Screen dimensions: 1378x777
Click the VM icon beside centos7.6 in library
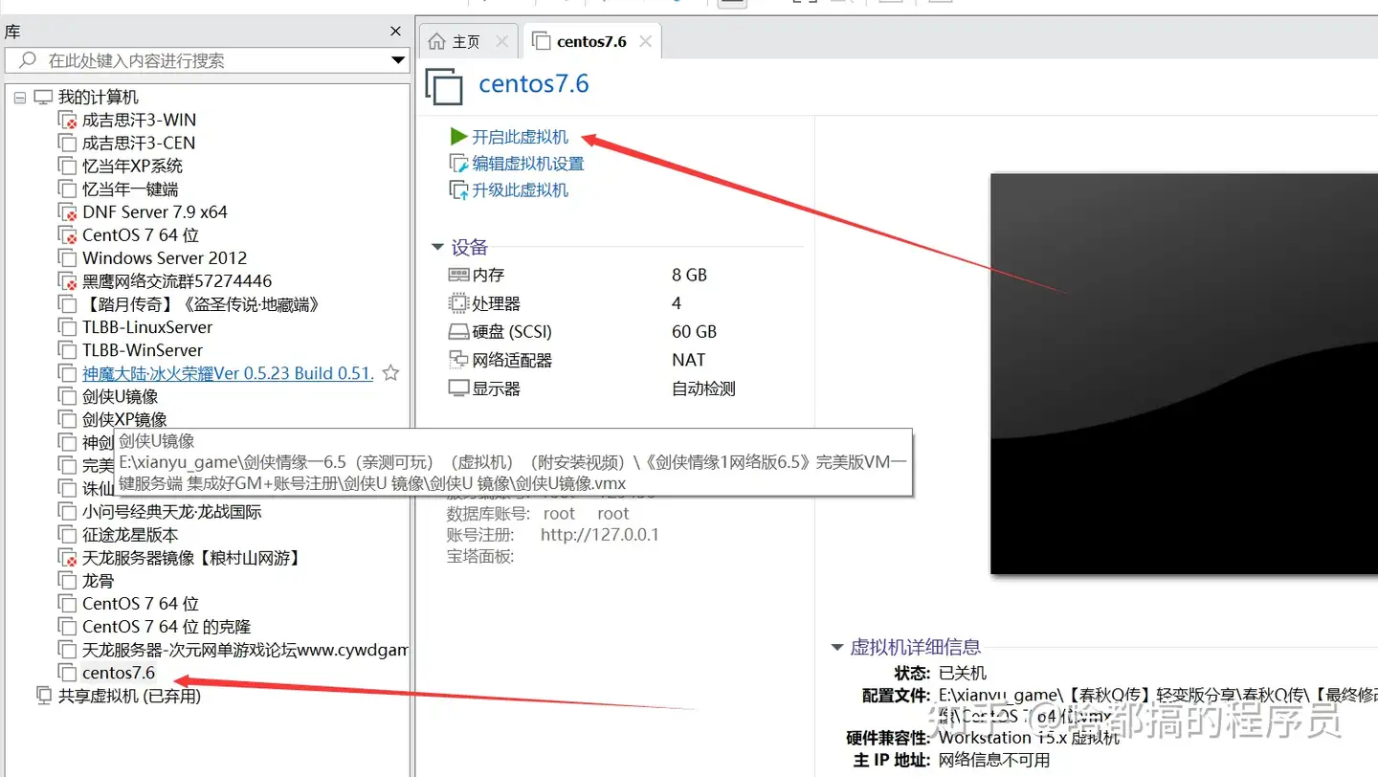pyautogui.click(x=67, y=673)
